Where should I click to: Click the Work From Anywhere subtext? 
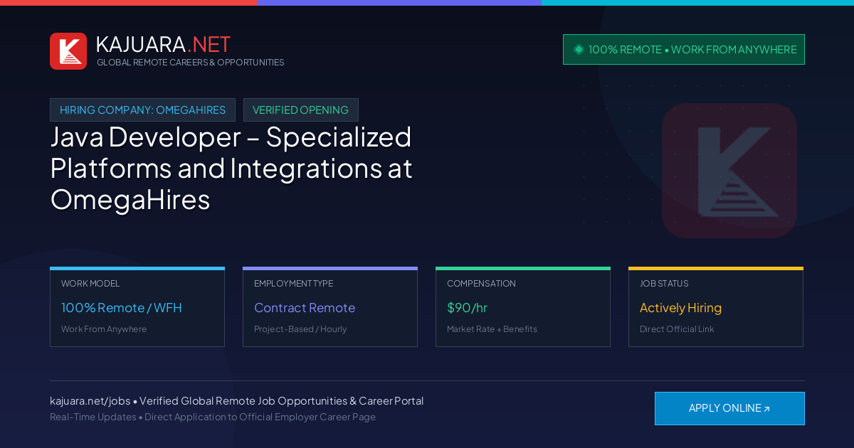tap(104, 329)
